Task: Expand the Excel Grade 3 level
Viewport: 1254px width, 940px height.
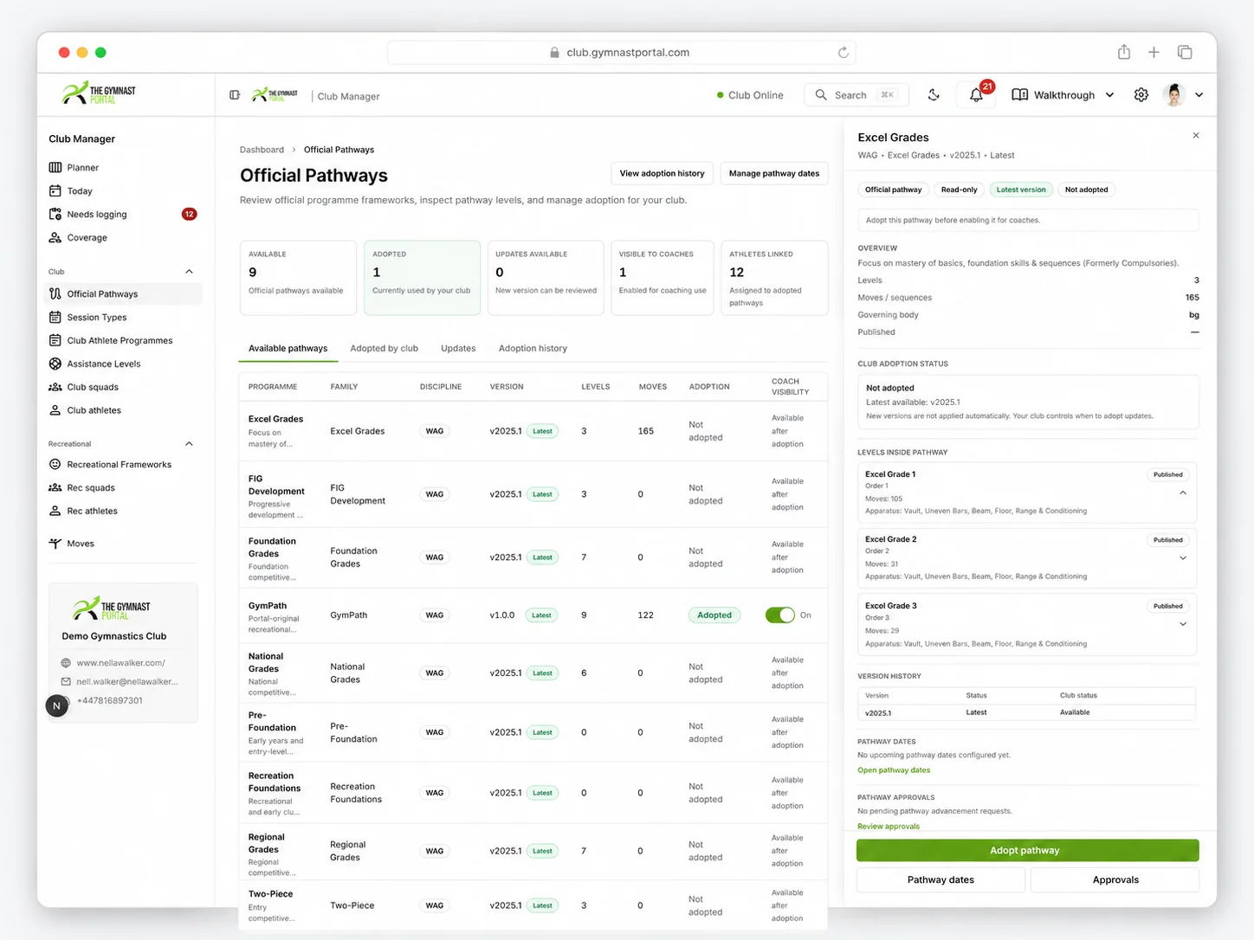Action: [x=1183, y=624]
